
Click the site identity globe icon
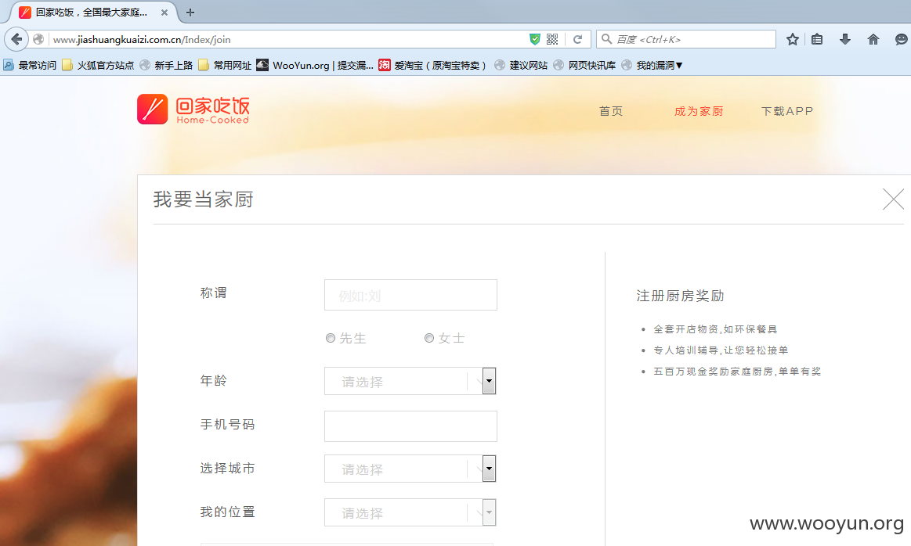(x=38, y=39)
